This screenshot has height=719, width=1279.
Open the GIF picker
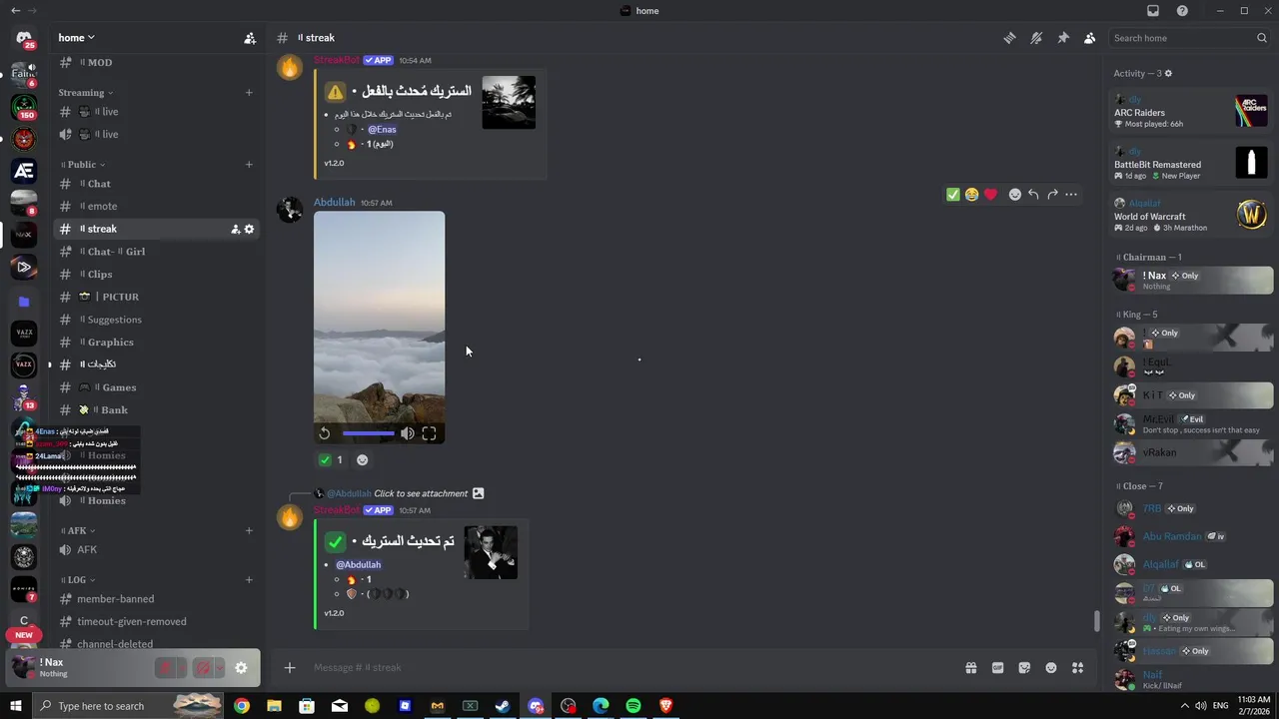[997, 668]
